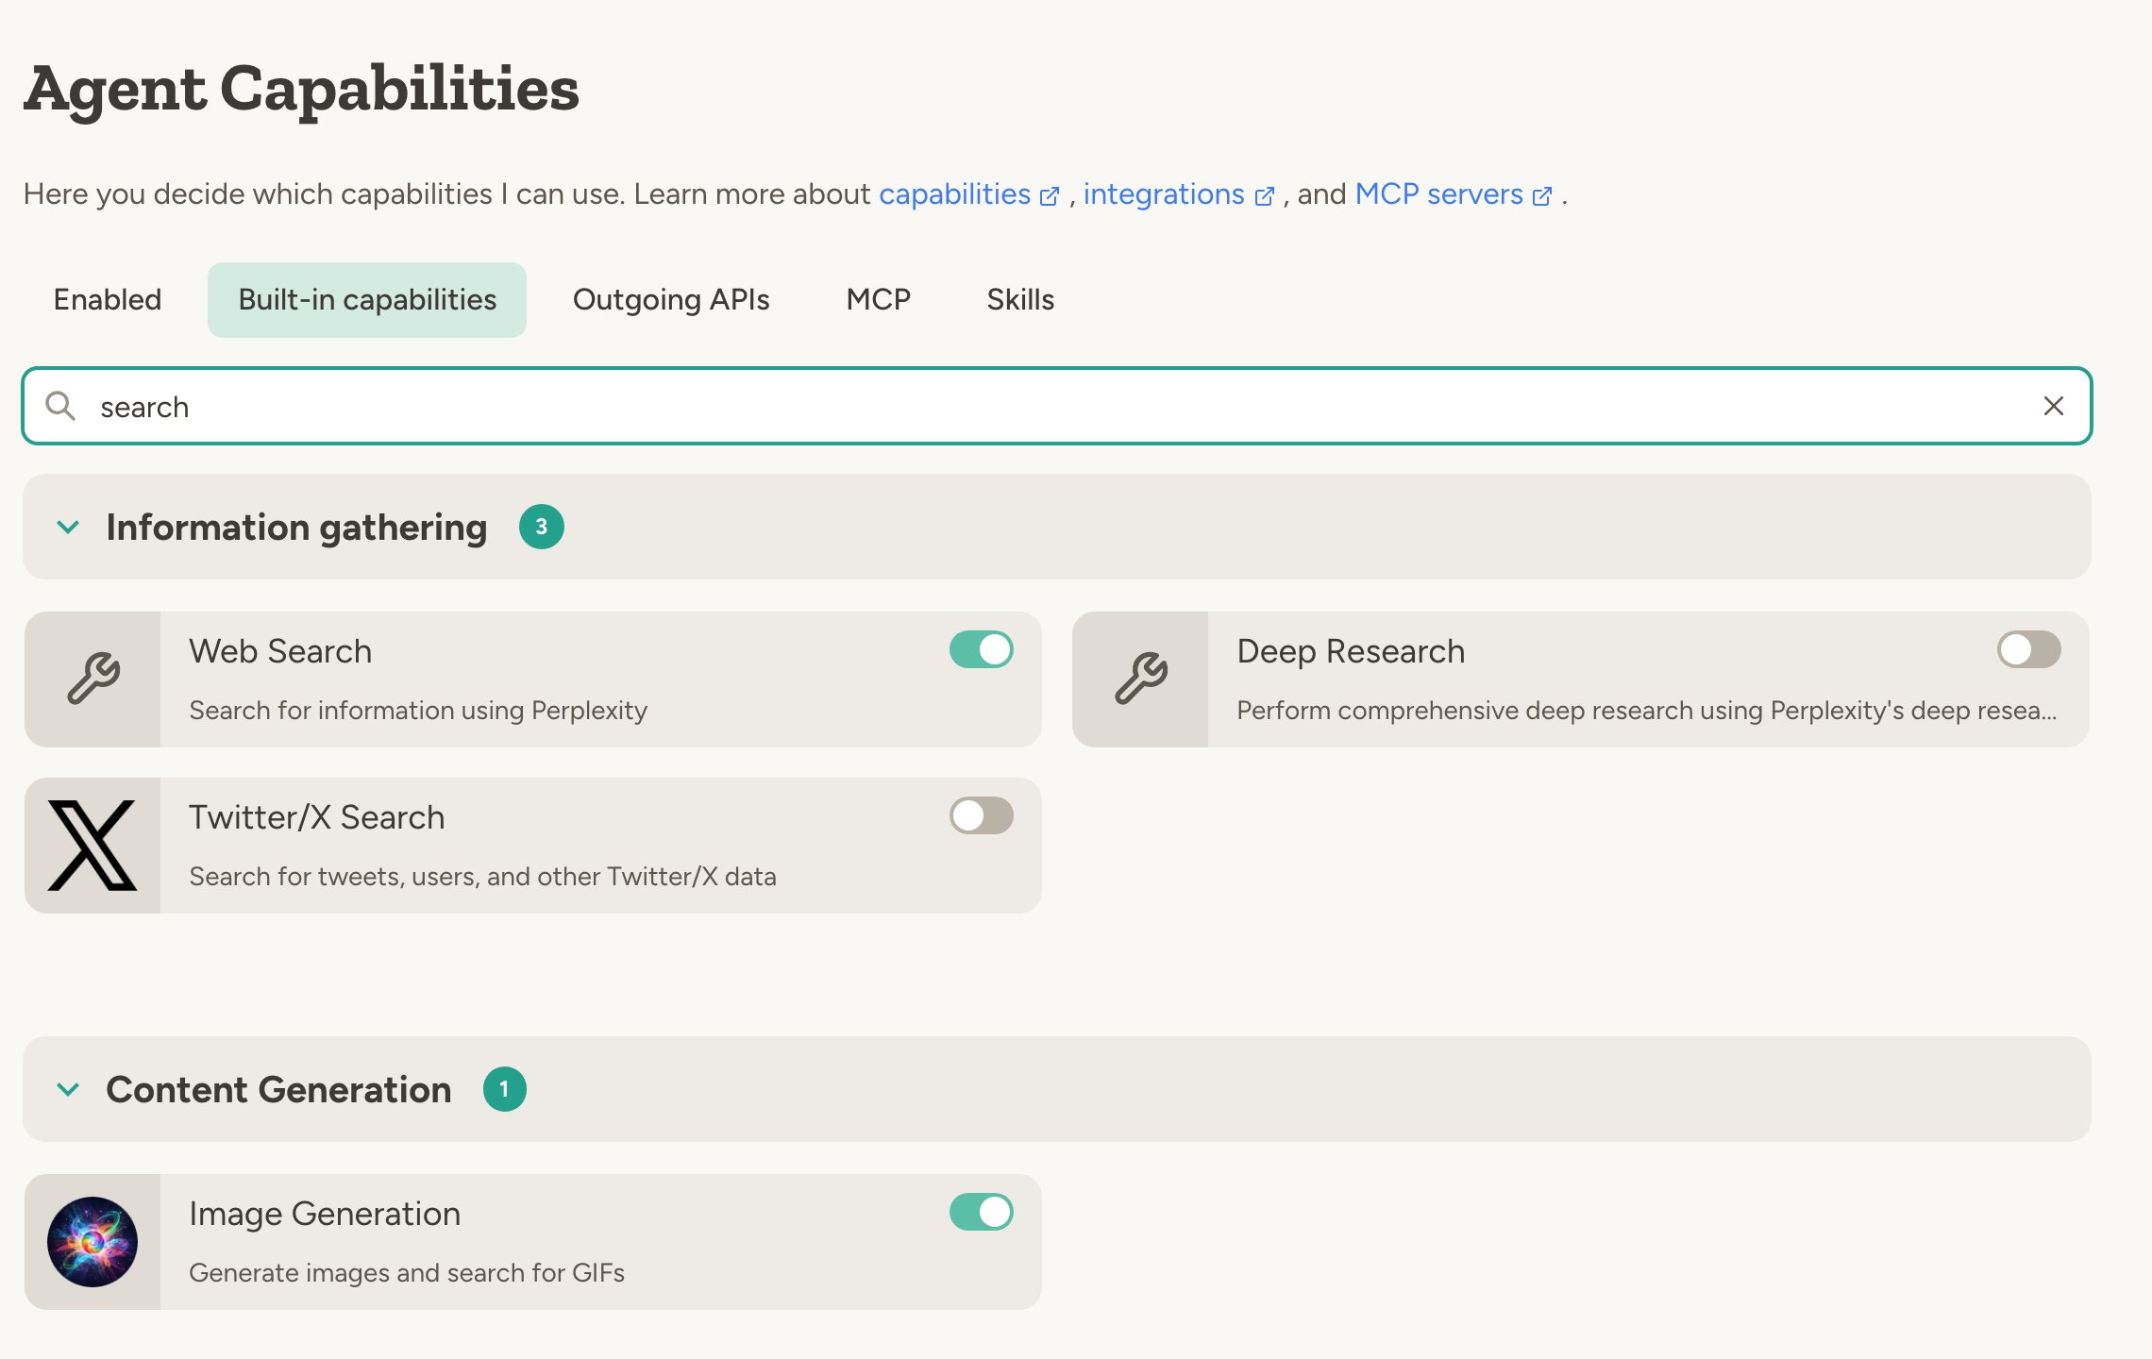Screen dimensions: 2152x1359
Task: Click the 'Content Generation' section heading
Action: (278, 1089)
